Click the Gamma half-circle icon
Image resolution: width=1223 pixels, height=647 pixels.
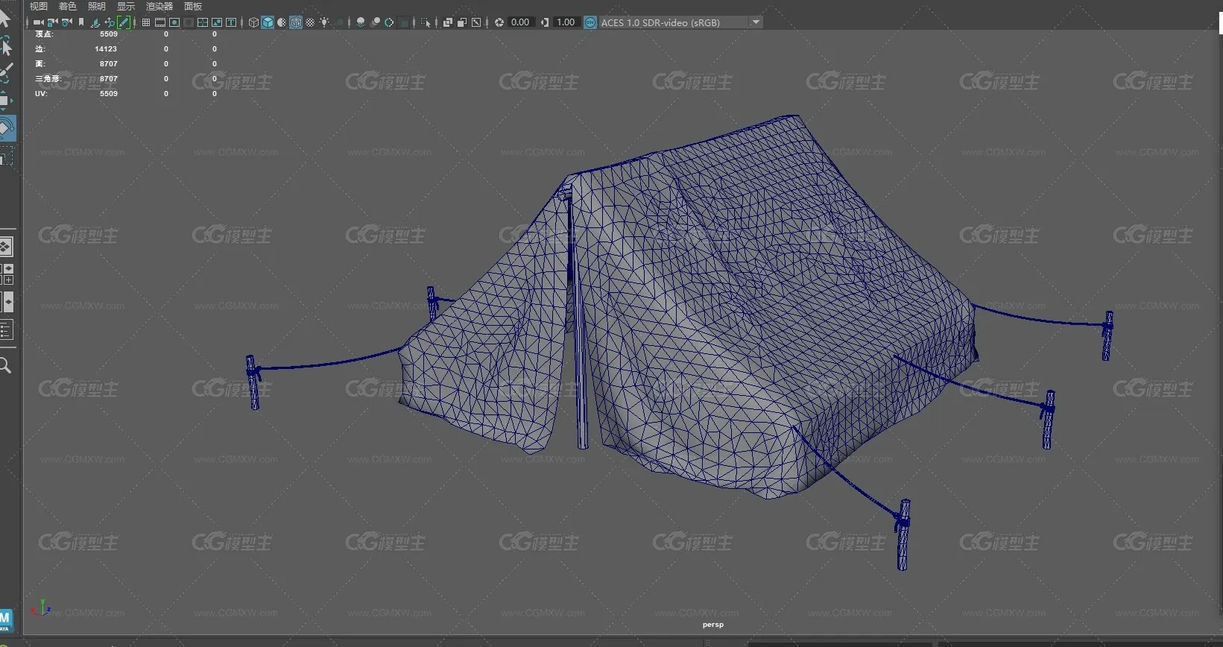click(545, 22)
